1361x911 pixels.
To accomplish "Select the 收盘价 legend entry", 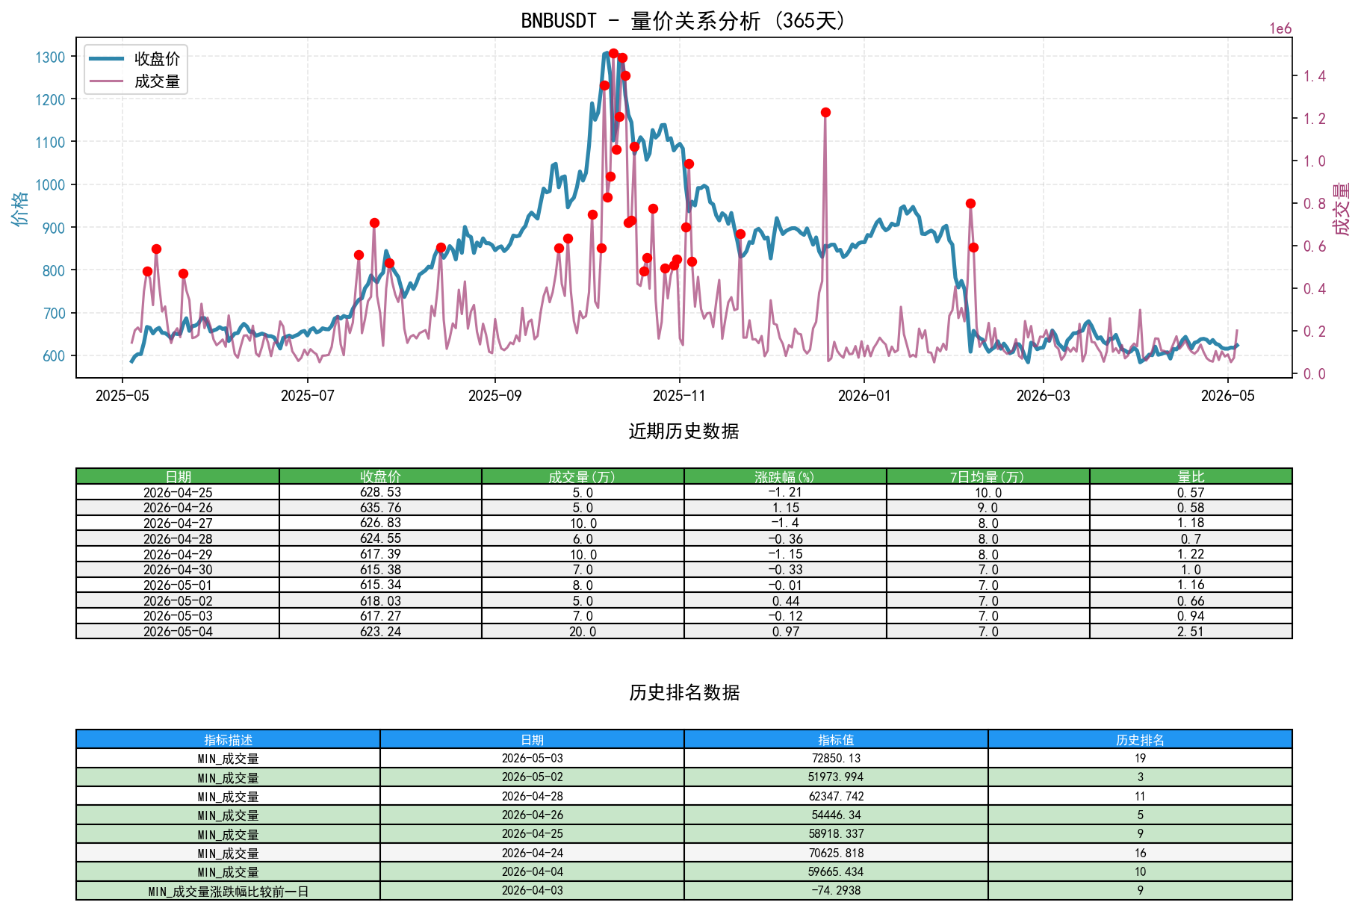I will point(135,58).
